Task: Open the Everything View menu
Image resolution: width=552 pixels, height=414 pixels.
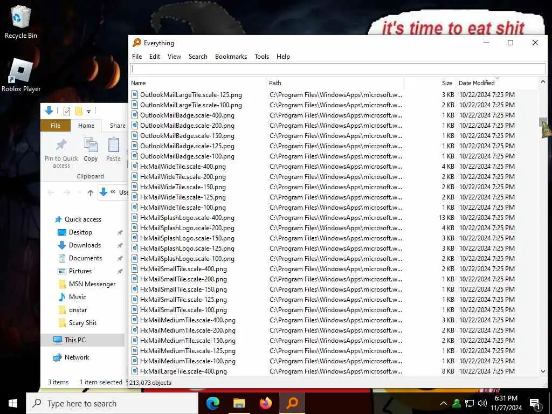Action: point(174,56)
